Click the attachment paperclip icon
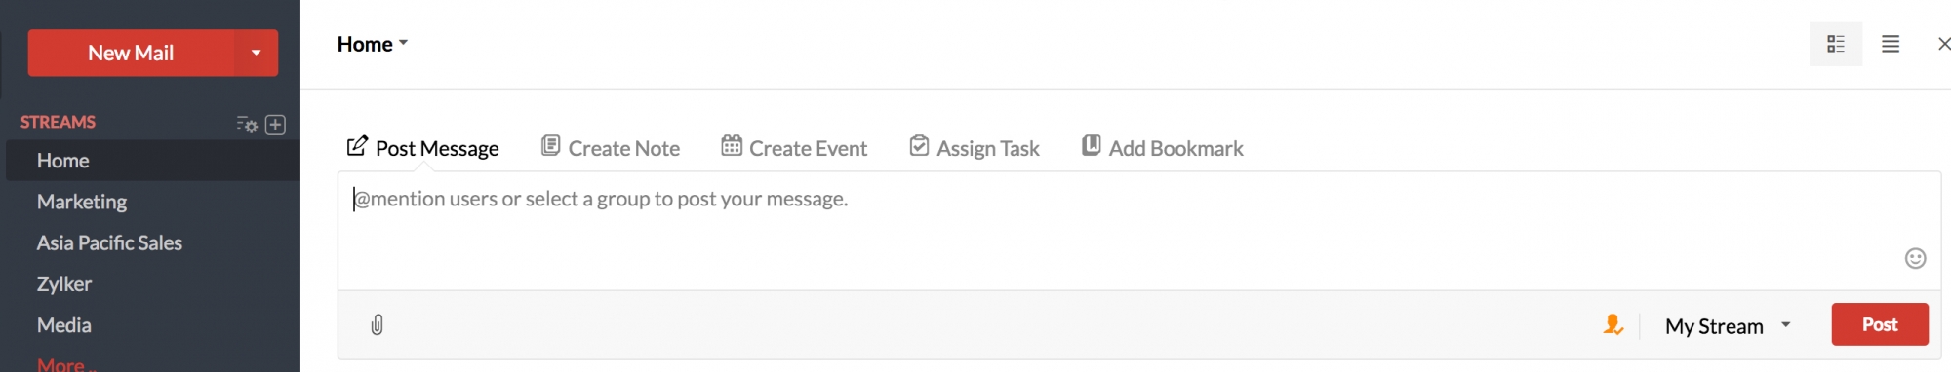This screenshot has width=1951, height=372. [378, 324]
